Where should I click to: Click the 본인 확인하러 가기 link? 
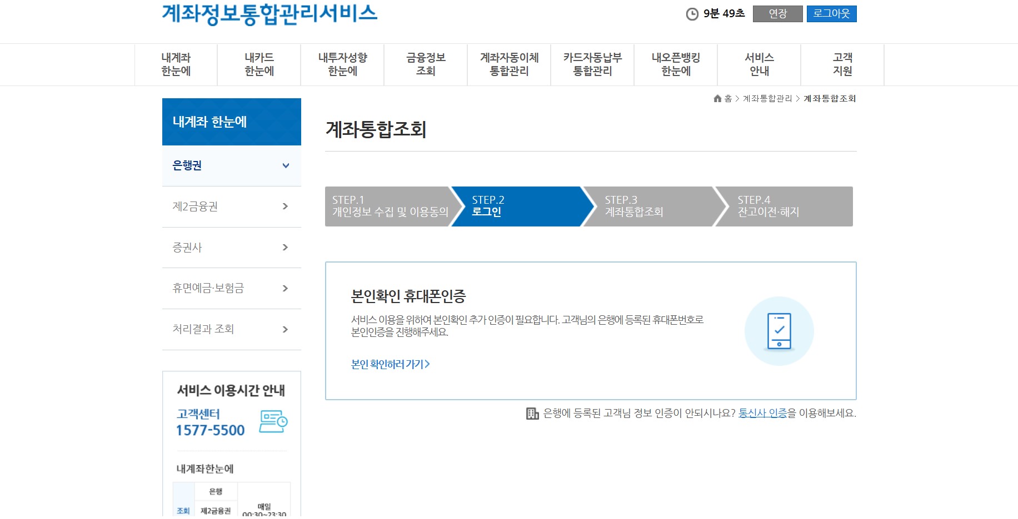coord(390,364)
